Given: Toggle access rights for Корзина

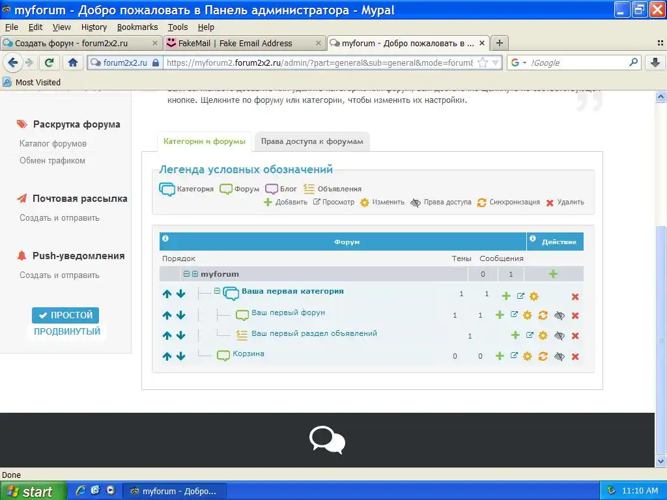Looking at the screenshot, I should tap(560, 357).
